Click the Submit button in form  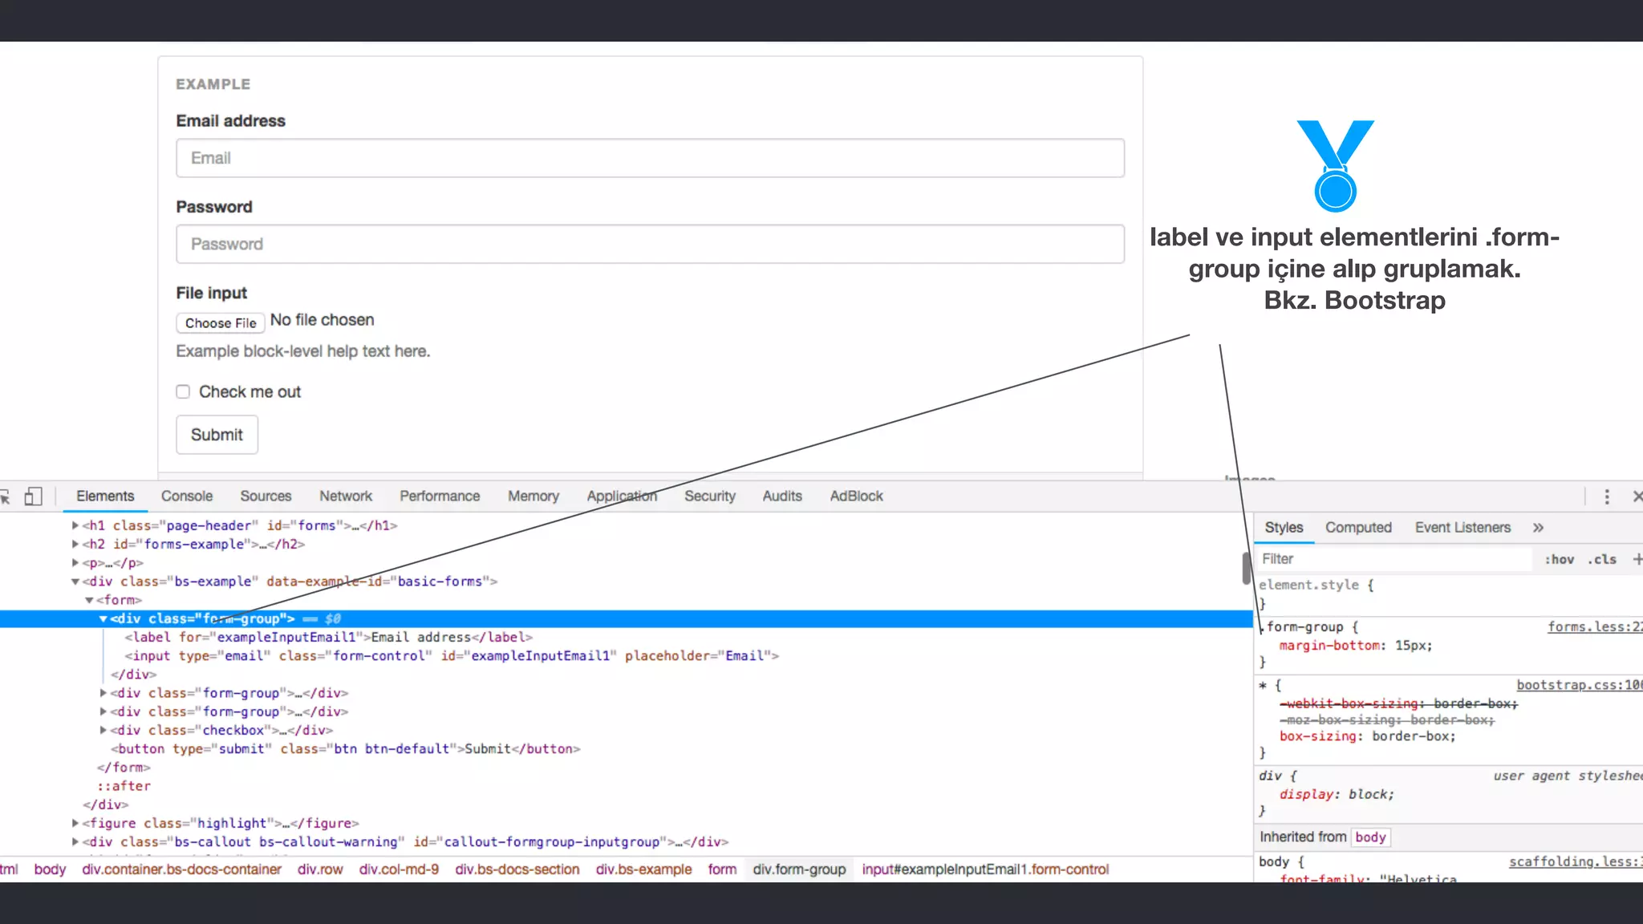217,435
